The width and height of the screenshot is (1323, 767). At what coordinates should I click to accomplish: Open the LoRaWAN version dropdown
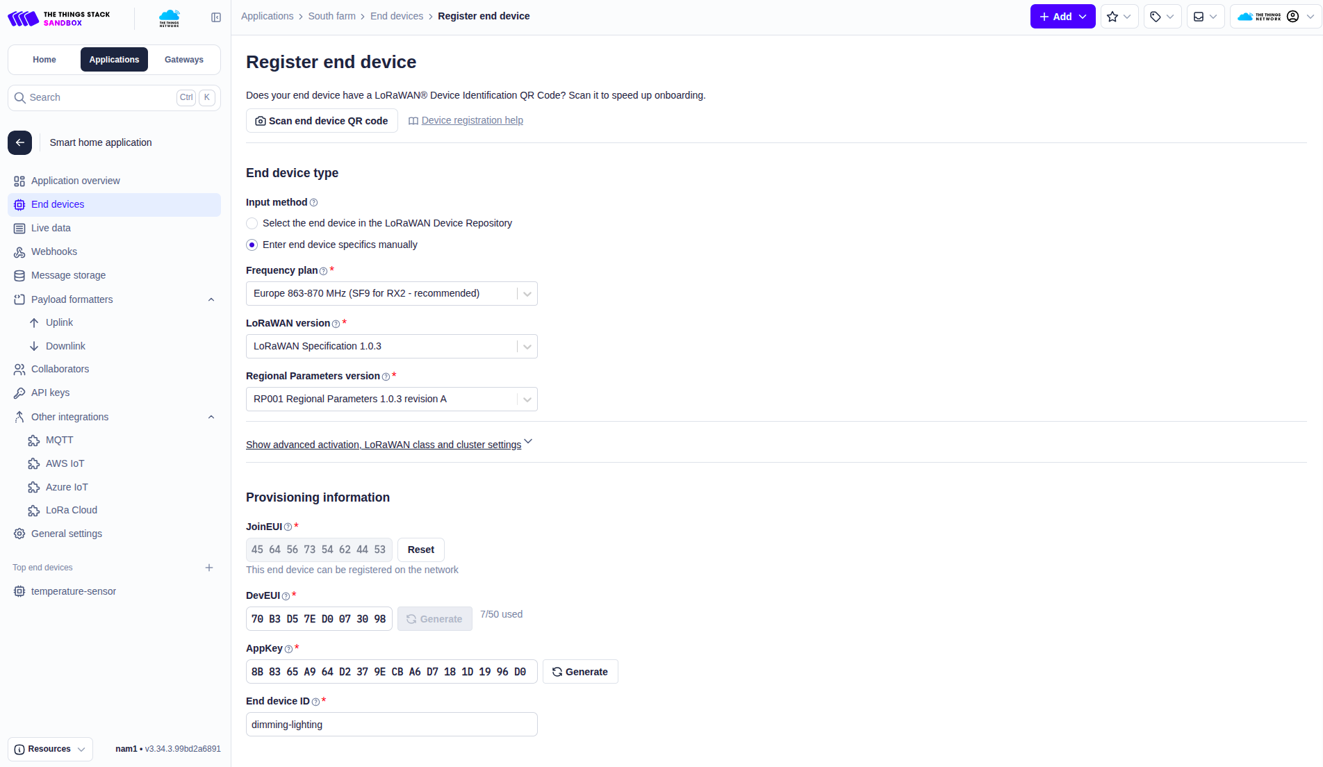pos(391,346)
